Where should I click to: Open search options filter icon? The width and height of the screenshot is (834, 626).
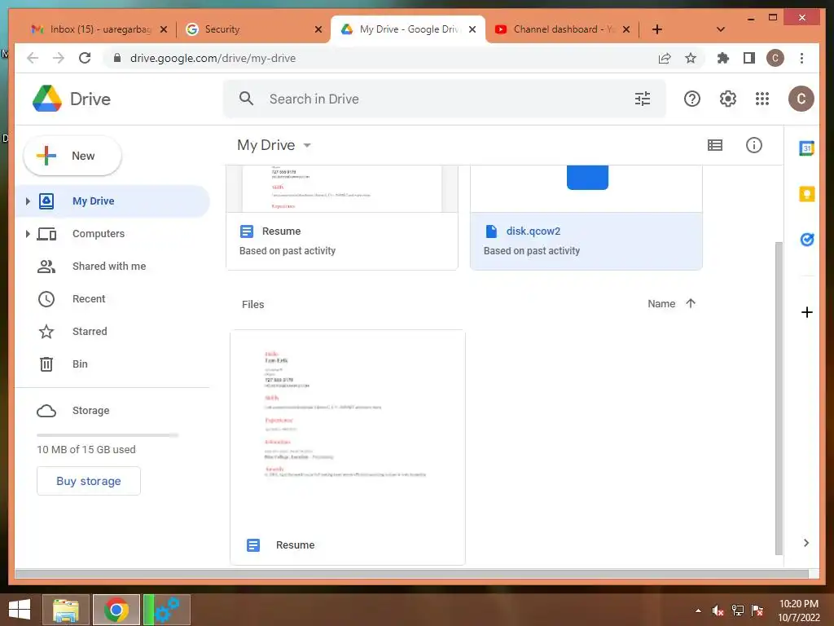point(643,99)
